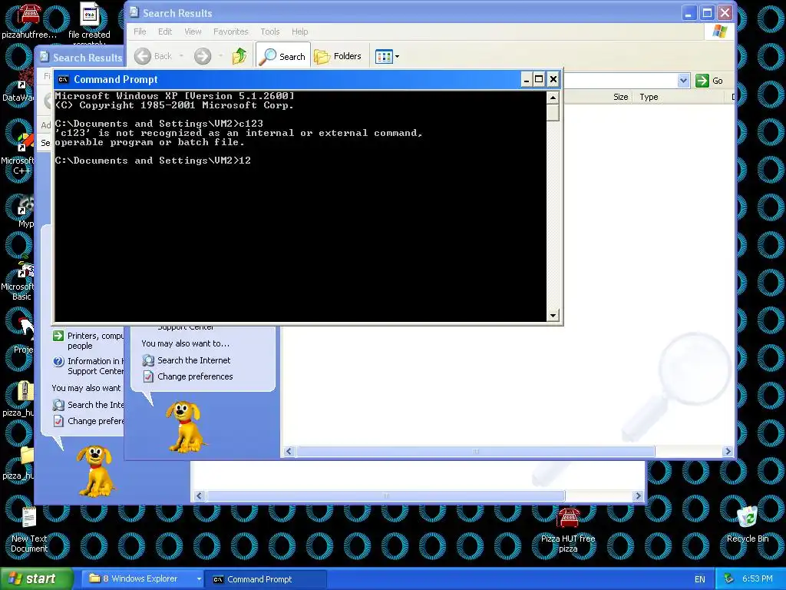Screen dimensions: 786x590
Task: Select file created remotely desktop icon
Action: (x=89, y=23)
